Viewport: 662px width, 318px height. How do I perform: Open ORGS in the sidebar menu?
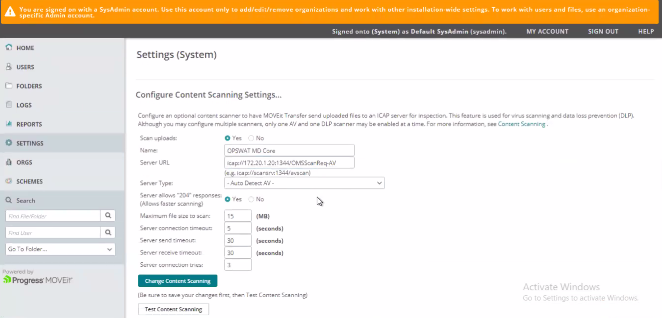click(x=62, y=162)
